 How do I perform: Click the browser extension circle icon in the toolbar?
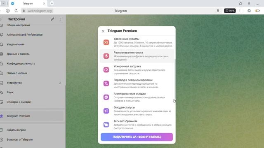(x=249, y=11)
